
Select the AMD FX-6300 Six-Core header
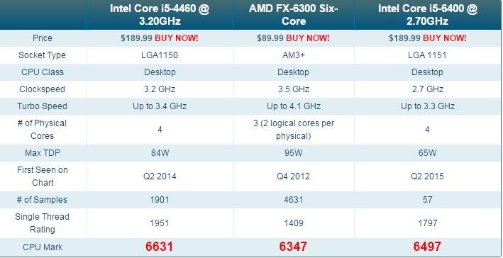[x=294, y=15]
